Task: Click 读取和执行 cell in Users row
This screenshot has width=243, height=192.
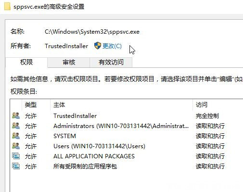Action: click(210, 146)
